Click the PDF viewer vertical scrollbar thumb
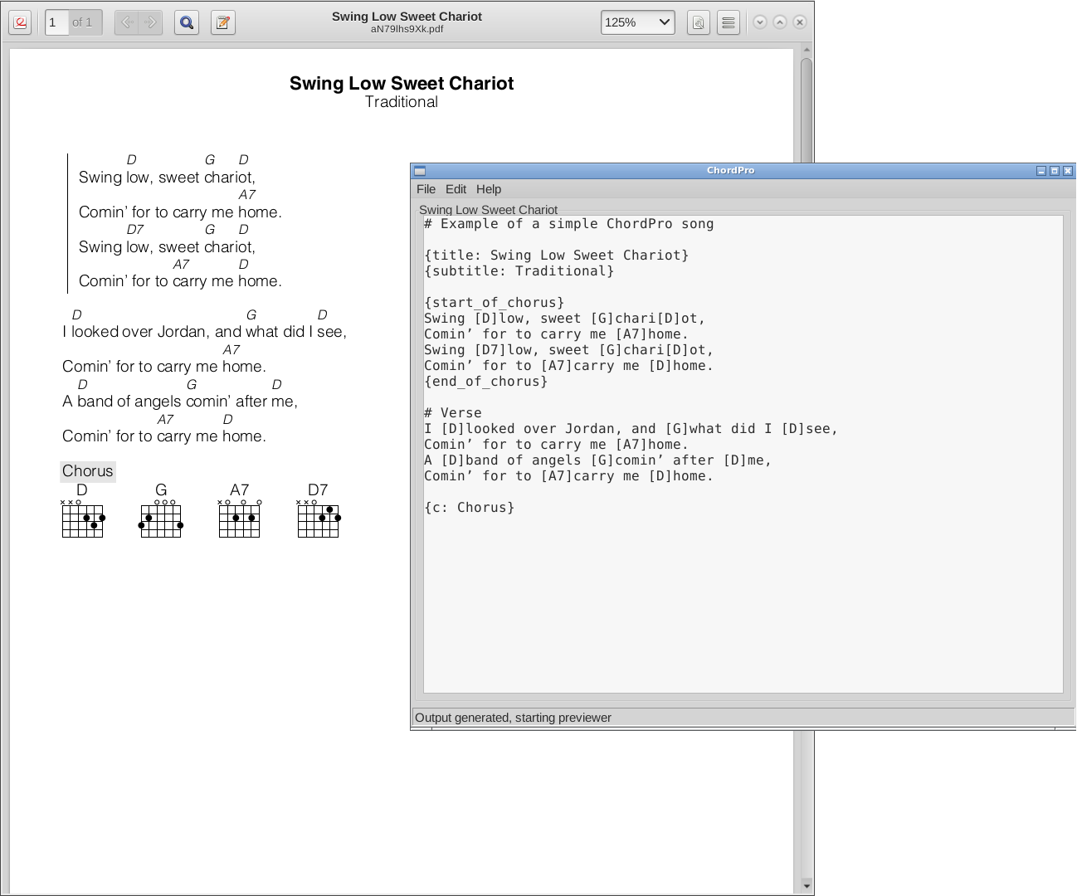 pos(807,110)
